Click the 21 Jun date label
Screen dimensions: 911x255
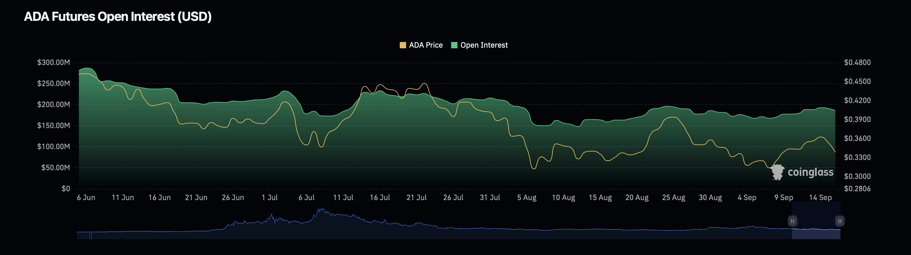point(196,198)
